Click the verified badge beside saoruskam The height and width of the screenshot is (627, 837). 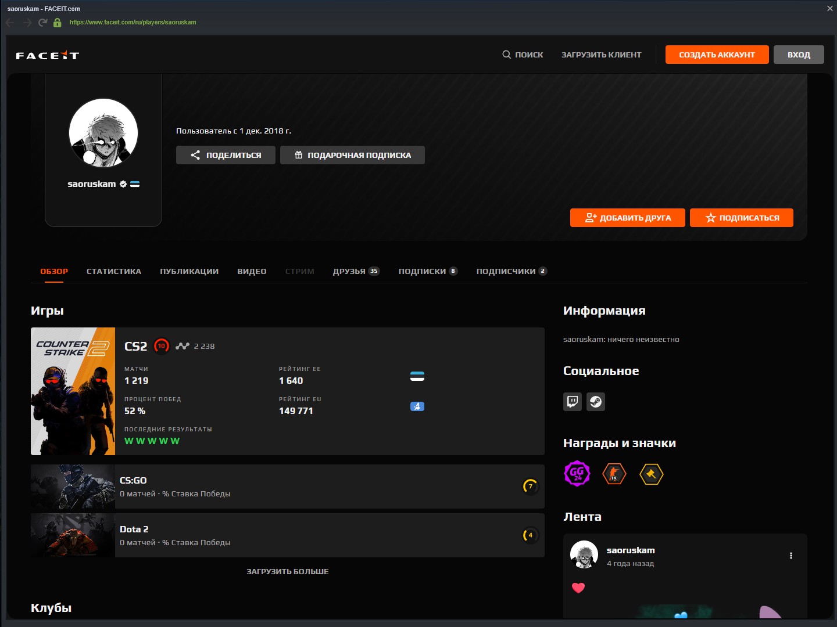click(123, 184)
